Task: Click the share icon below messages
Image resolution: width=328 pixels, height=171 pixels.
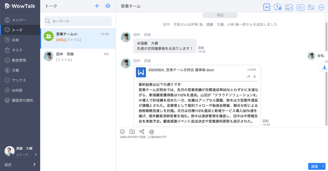Action: tap(142, 131)
